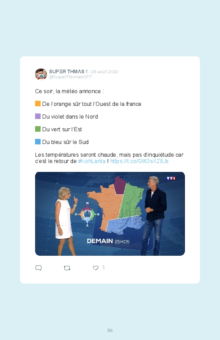Click the green square emoji
Image resolution: width=220 pixels, height=340 pixels.
pos(38,129)
